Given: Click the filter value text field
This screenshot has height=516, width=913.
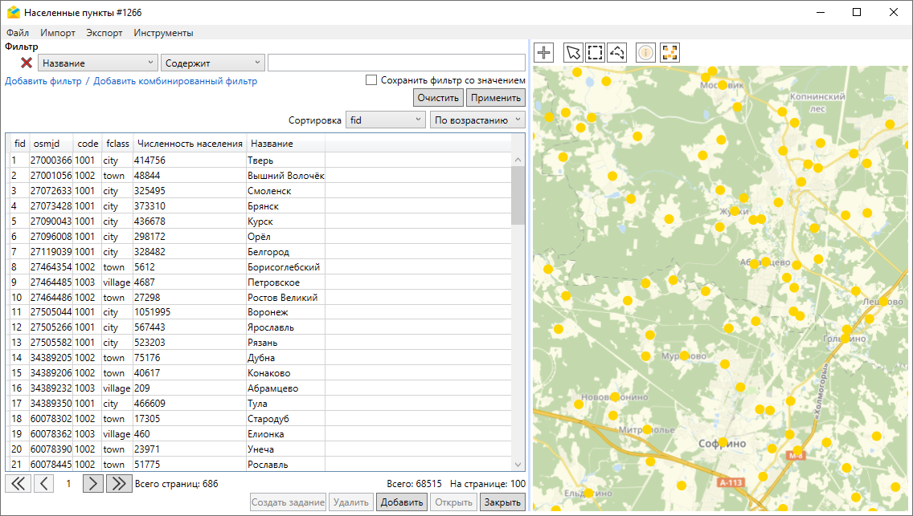Looking at the screenshot, I should (x=396, y=63).
